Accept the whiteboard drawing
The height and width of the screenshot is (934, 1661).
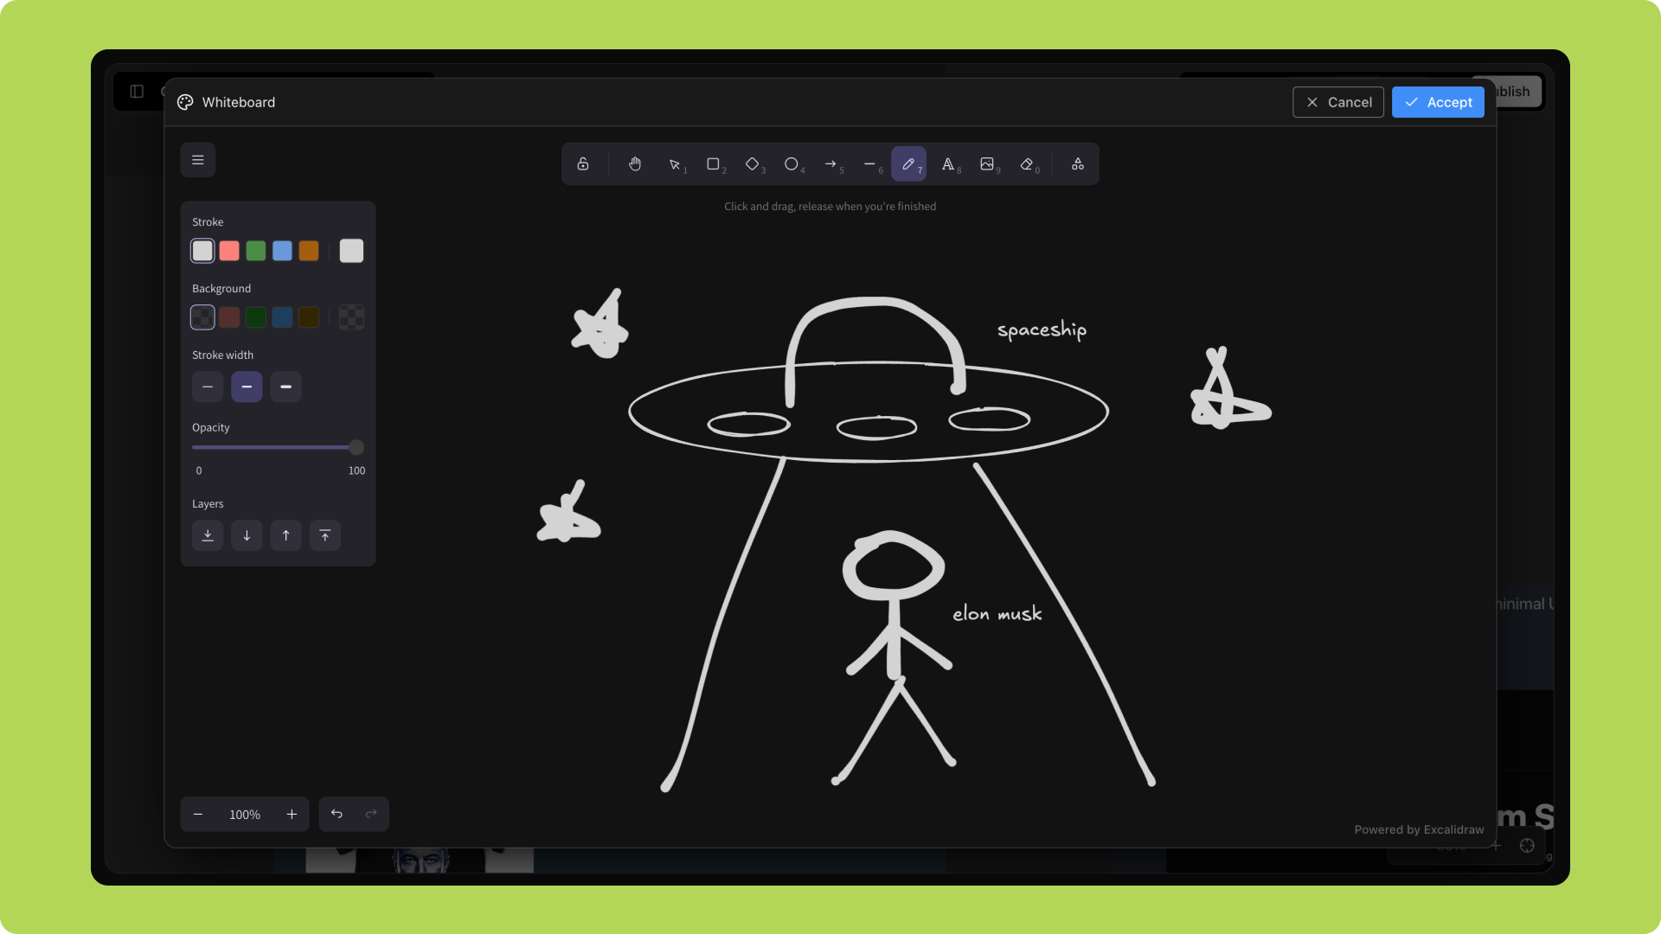point(1438,102)
